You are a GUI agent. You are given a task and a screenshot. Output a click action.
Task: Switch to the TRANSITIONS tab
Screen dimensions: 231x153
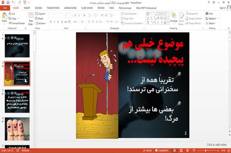(53, 8)
